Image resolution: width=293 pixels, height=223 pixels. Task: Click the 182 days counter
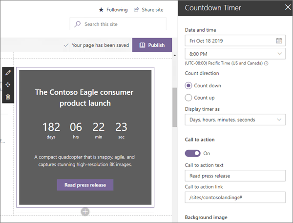click(x=51, y=130)
